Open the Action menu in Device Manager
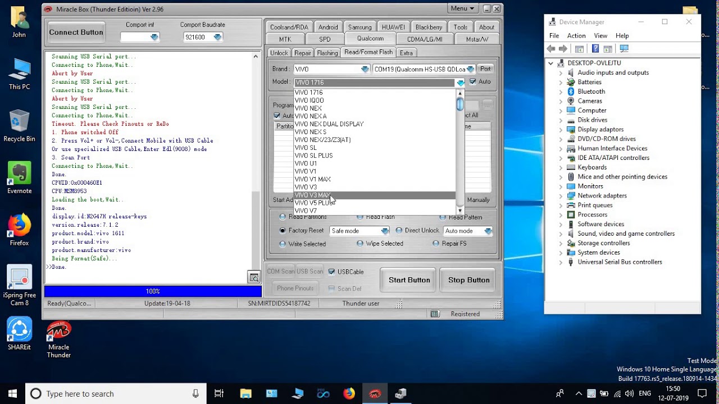Viewport: 719px width, 404px height. (x=576, y=35)
